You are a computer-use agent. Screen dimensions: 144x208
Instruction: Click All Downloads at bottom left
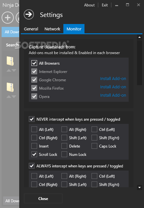point(12,201)
